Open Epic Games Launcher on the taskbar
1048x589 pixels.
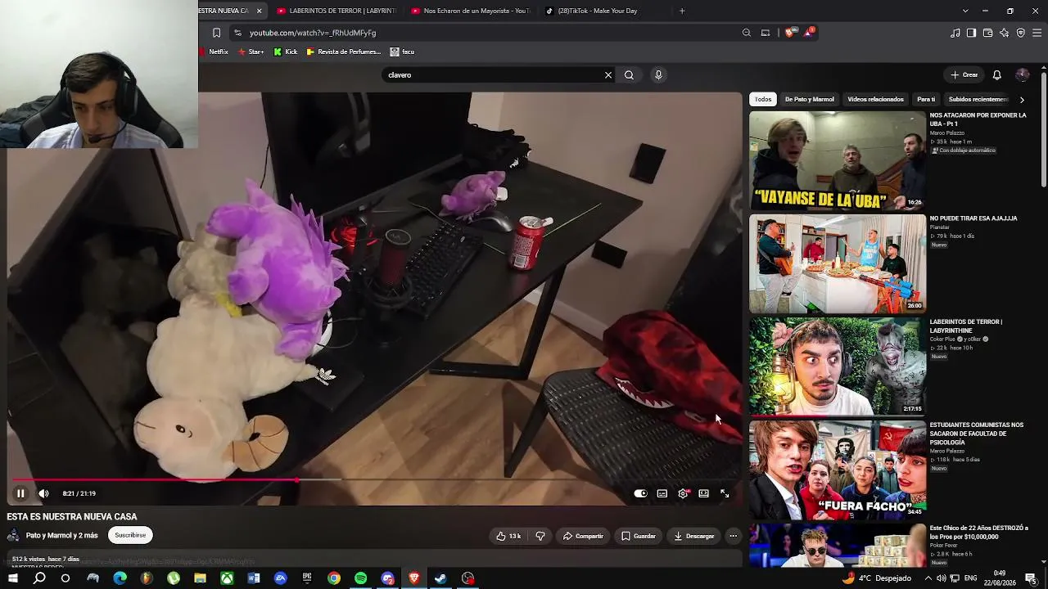click(x=307, y=578)
